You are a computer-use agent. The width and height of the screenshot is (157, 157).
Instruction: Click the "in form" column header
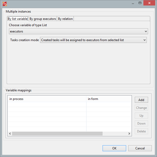[109, 99]
